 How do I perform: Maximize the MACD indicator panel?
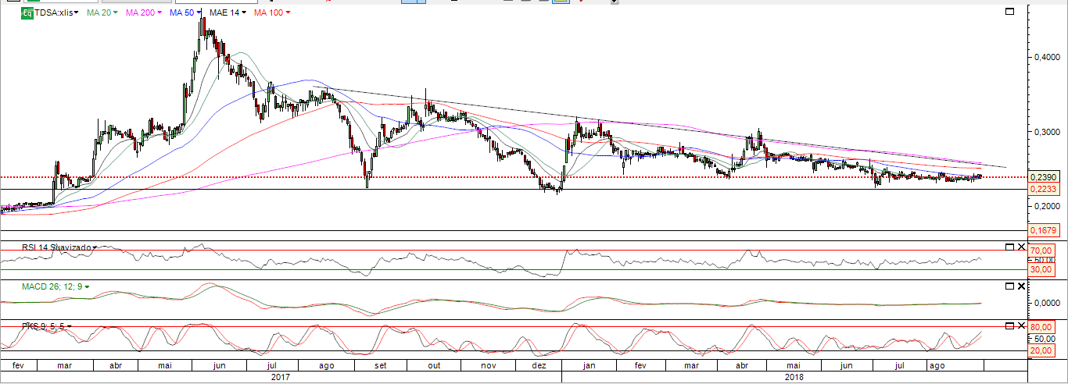[1009, 286]
